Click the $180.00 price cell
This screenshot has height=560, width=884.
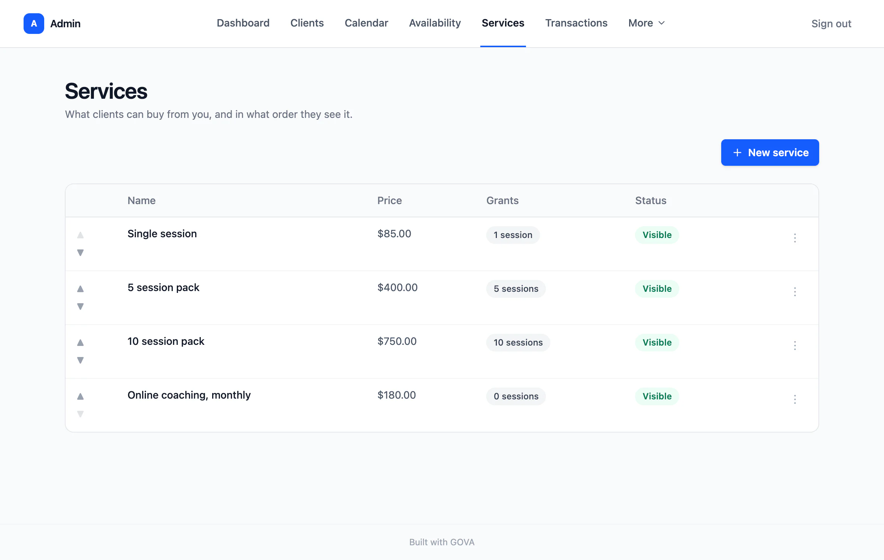[x=396, y=395]
